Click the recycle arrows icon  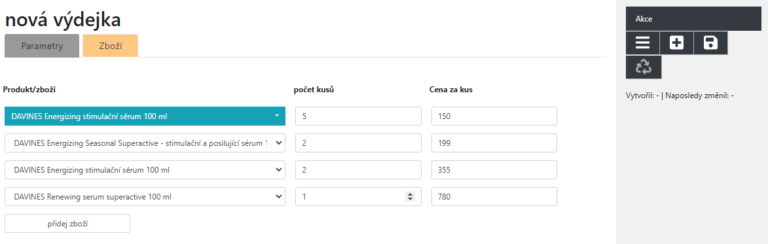point(644,67)
